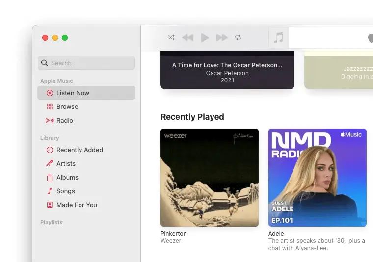Skip forward with the fast-forward button
This screenshot has height=262, width=373.
click(x=222, y=38)
